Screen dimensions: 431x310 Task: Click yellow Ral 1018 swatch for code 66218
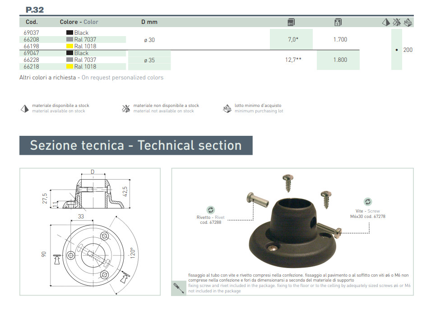click(70, 66)
